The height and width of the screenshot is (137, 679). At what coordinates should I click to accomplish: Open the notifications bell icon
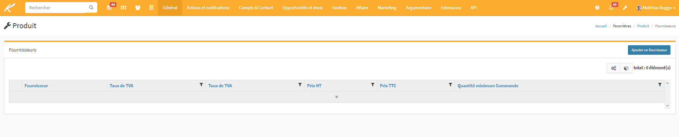[x=611, y=7]
